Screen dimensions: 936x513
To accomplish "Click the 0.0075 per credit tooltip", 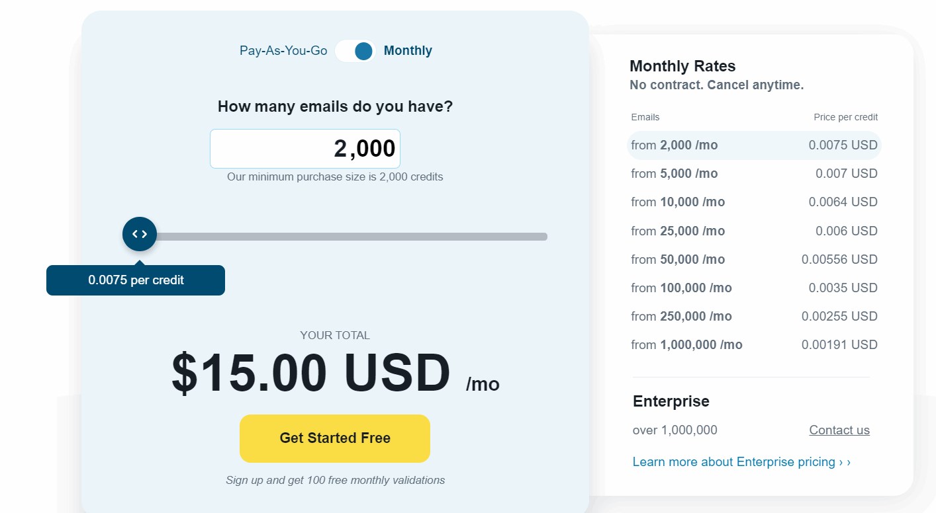I will (x=136, y=280).
